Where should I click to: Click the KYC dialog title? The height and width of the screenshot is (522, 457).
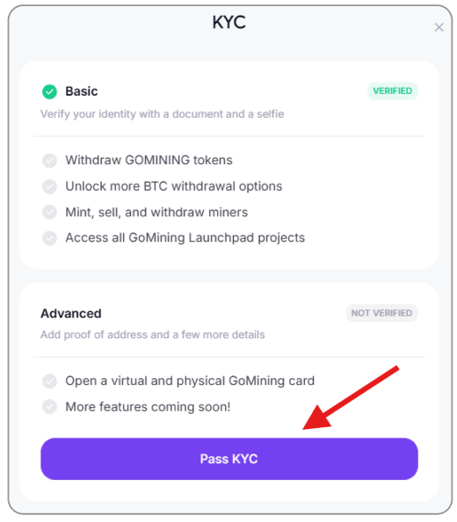click(x=229, y=22)
